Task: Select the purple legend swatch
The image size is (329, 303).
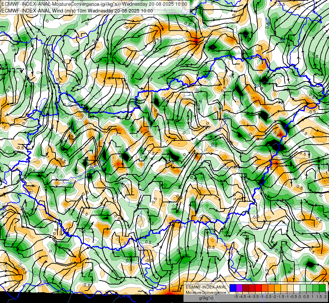Action: coord(239,288)
